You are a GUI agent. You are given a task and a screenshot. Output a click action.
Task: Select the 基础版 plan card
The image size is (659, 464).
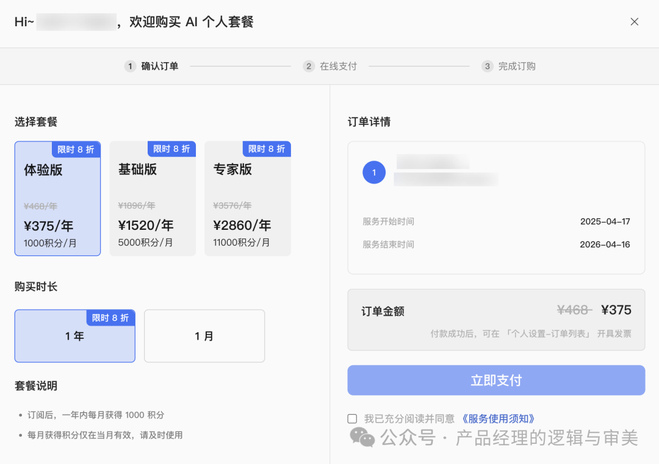tap(153, 198)
